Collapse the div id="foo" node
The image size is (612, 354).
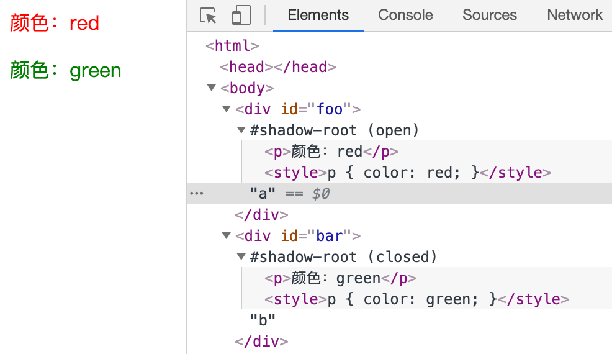(x=227, y=109)
